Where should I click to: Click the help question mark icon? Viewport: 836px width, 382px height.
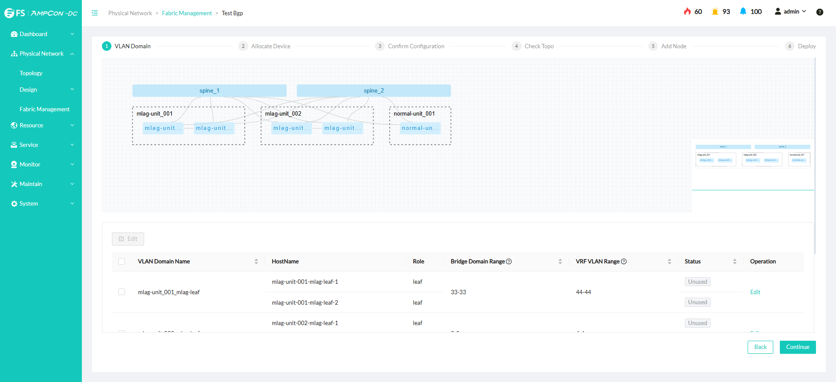tap(819, 12)
